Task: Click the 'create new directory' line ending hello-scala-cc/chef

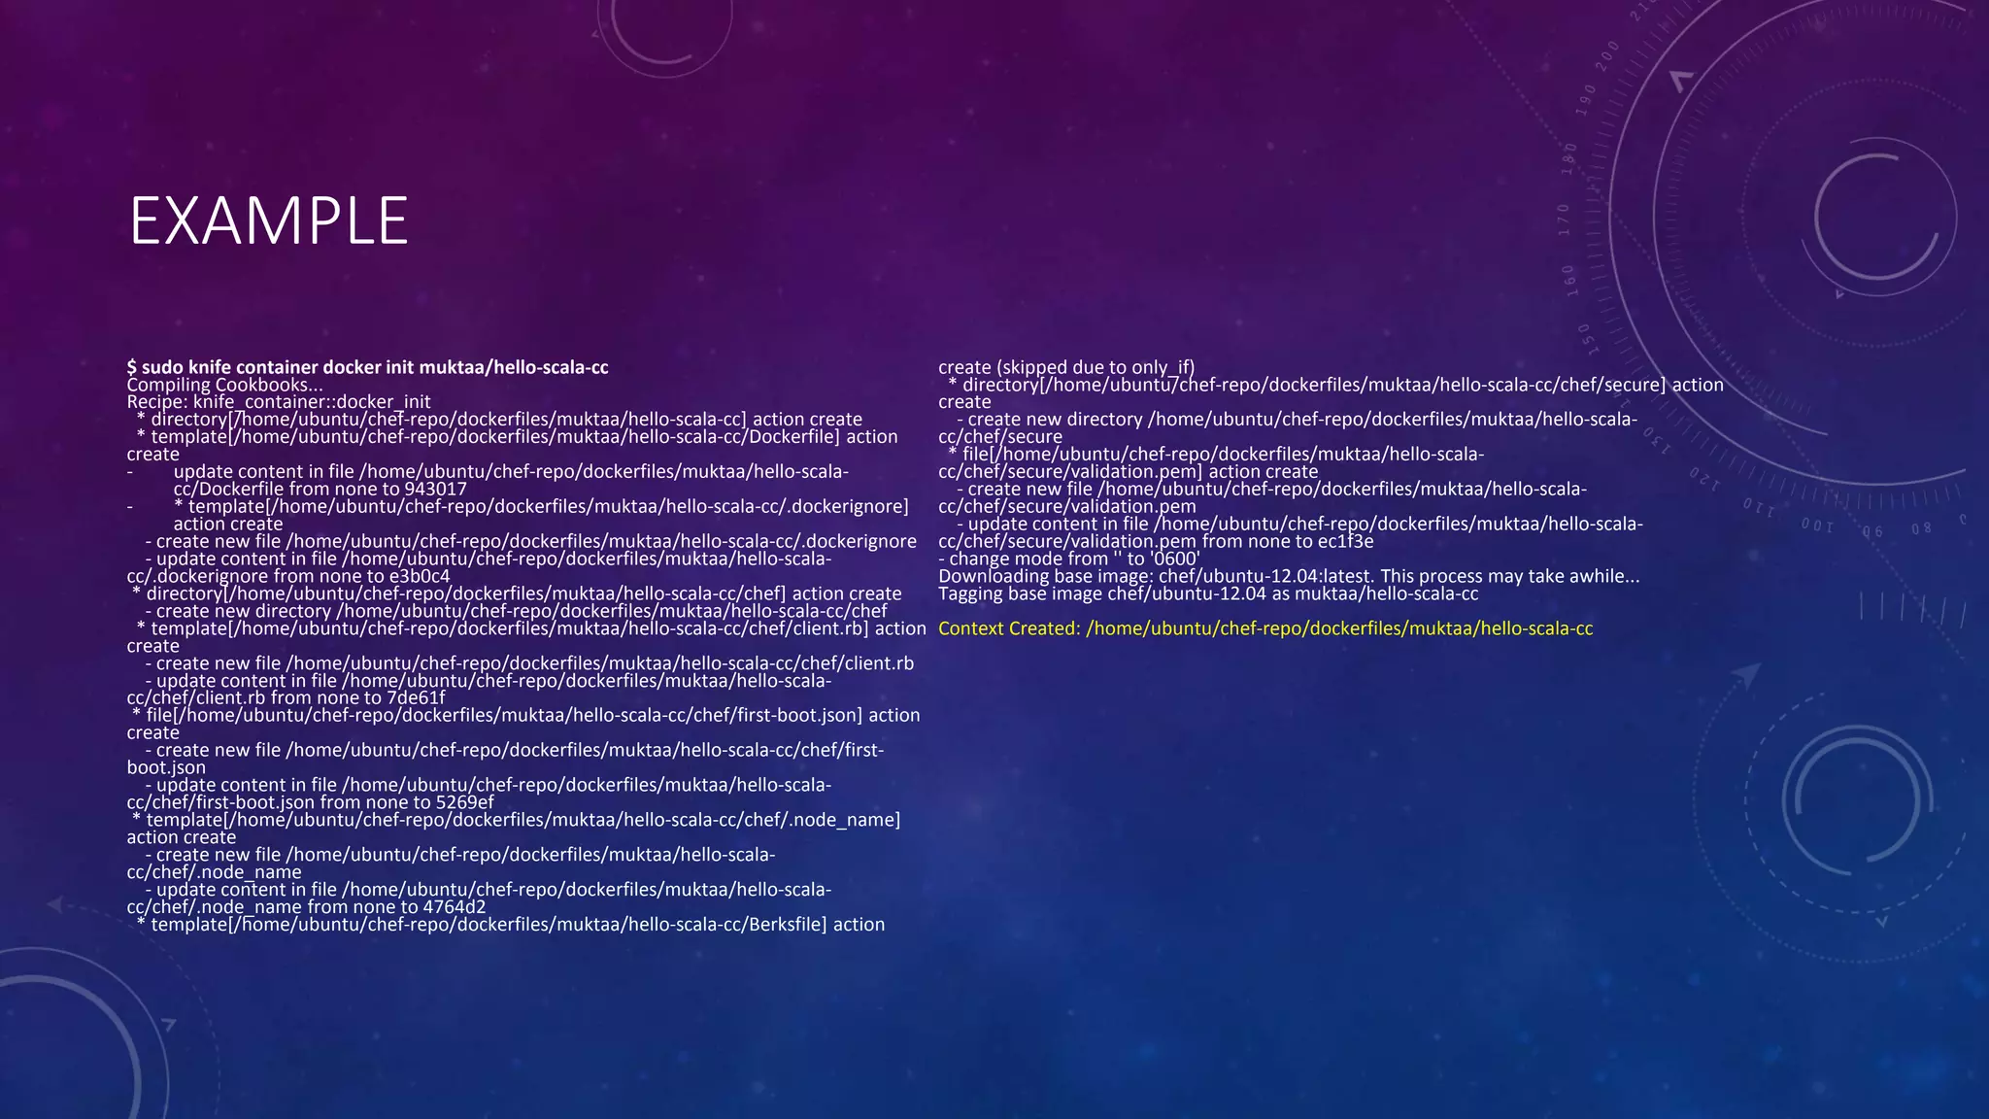Action: click(516, 611)
